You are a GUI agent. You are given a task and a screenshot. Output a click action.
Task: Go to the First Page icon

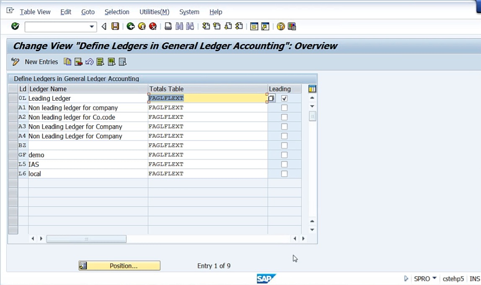[x=206, y=26]
